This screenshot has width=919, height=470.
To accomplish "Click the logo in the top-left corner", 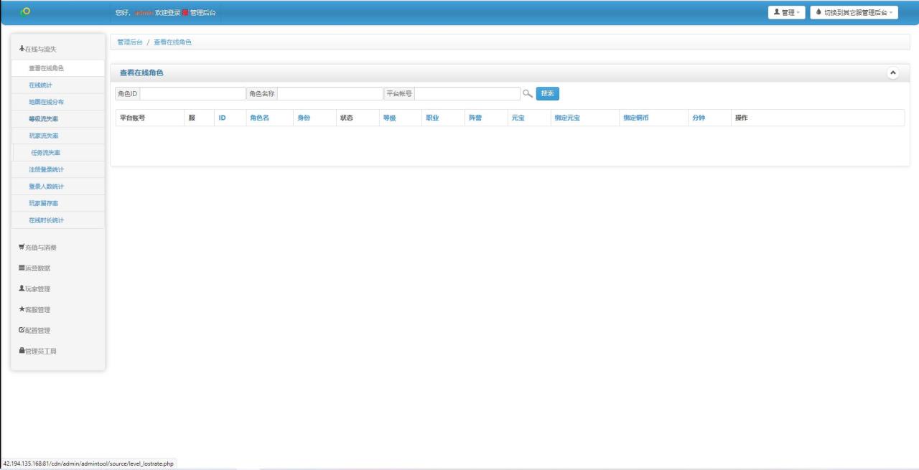I will 25,11.
